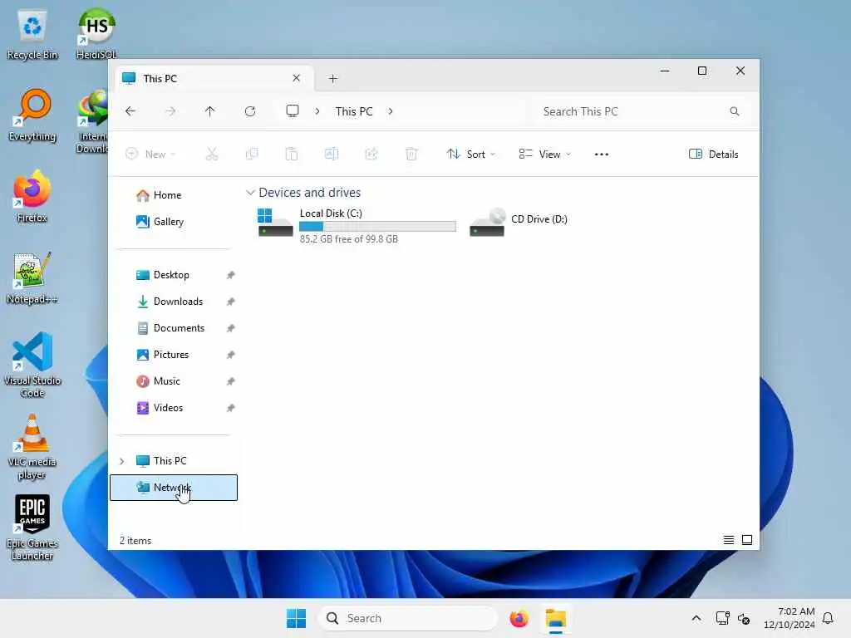Click pin icon next to Pictures
Screen dimensions: 851x638
click(231, 355)
